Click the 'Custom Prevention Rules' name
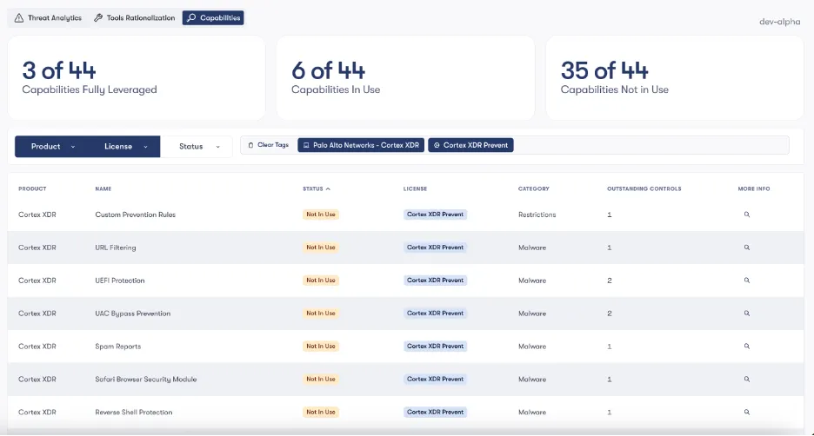 pos(136,215)
